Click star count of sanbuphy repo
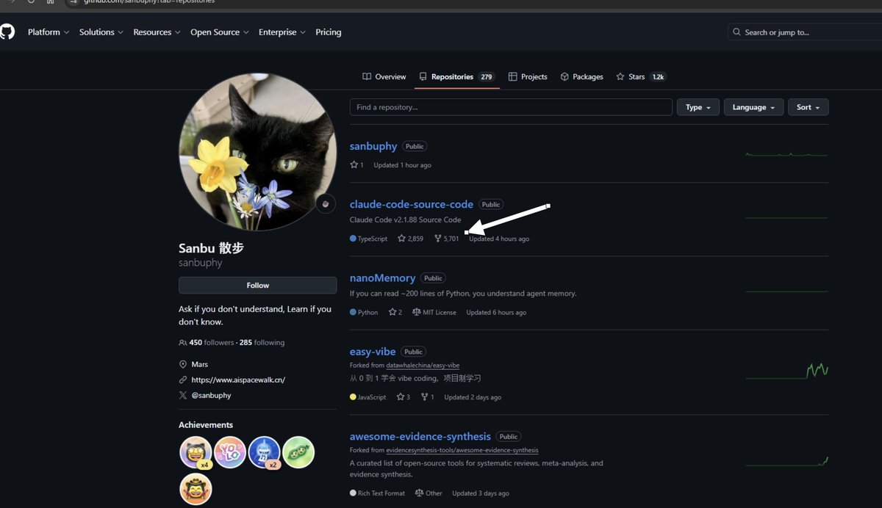 356,165
